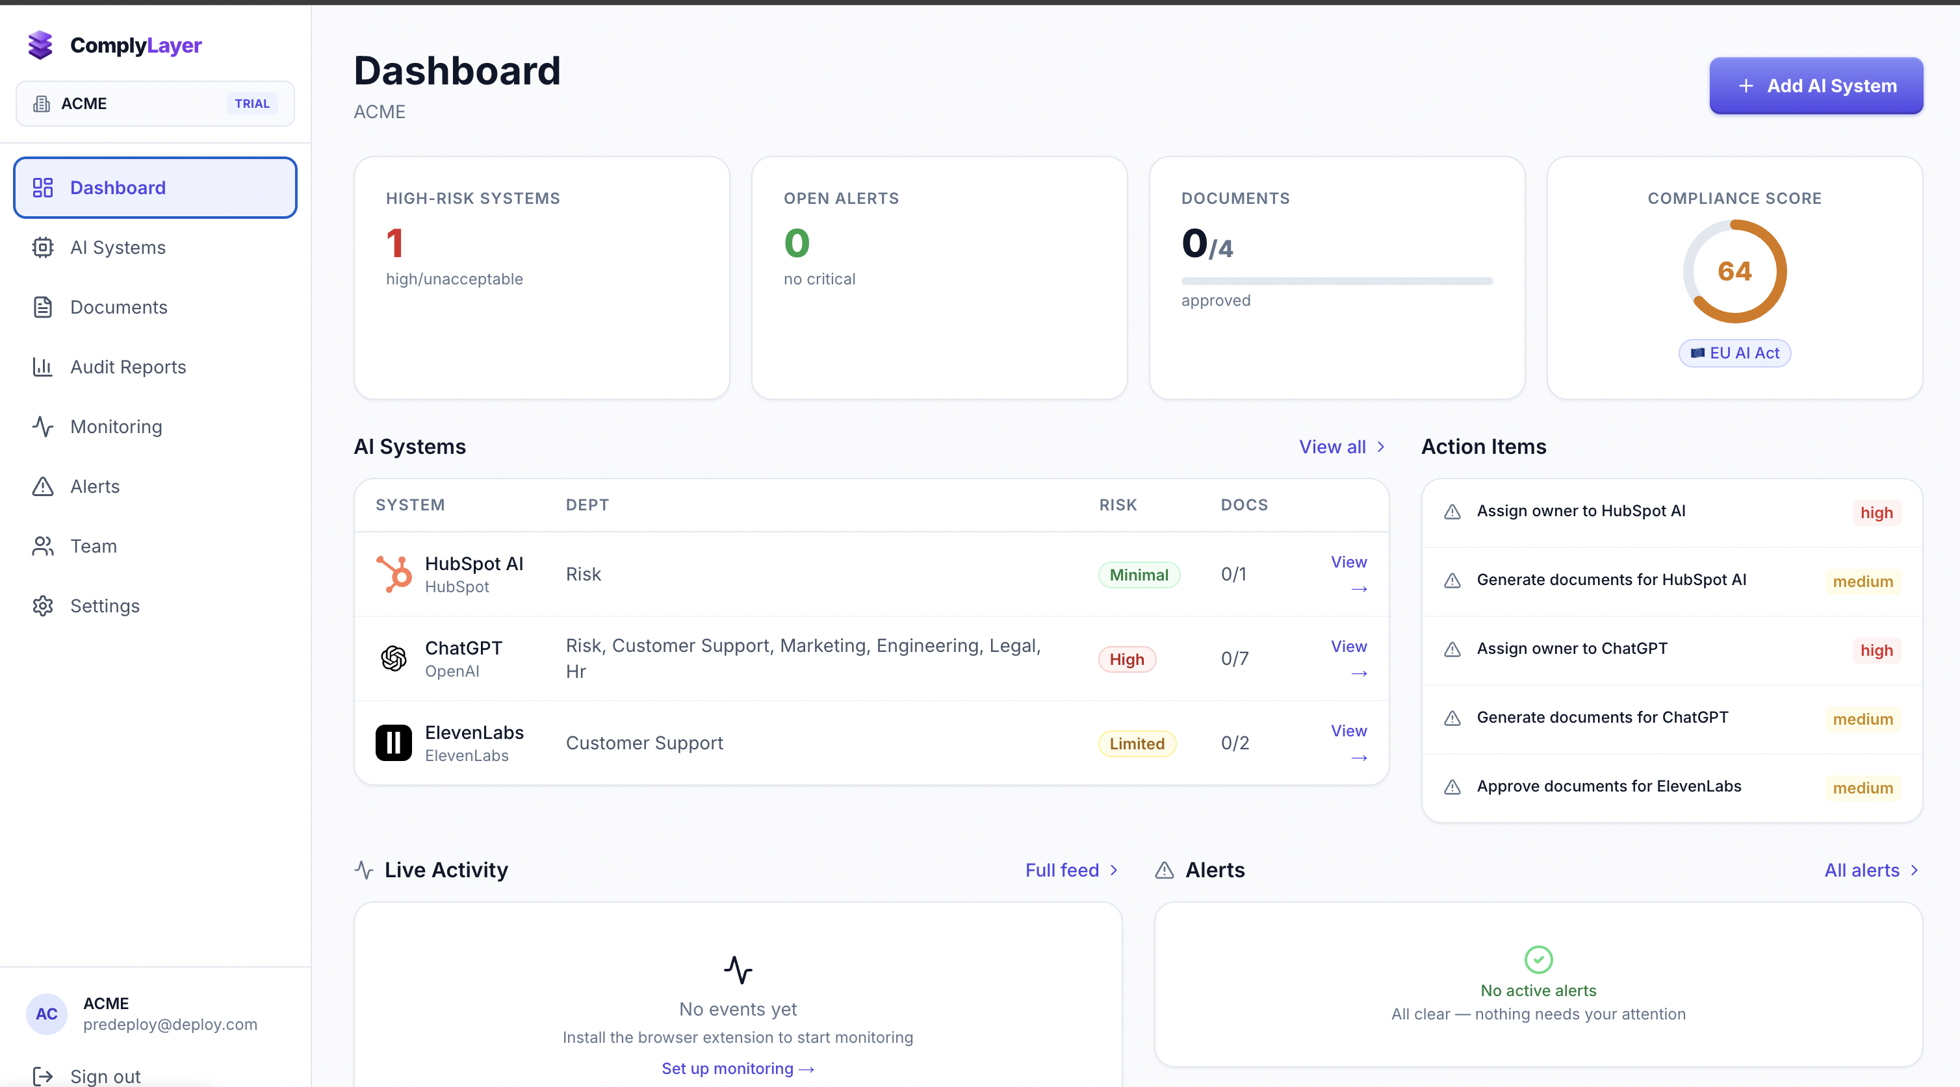Click the Add AI System button
The width and height of the screenshot is (1960, 1087).
tap(1816, 86)
